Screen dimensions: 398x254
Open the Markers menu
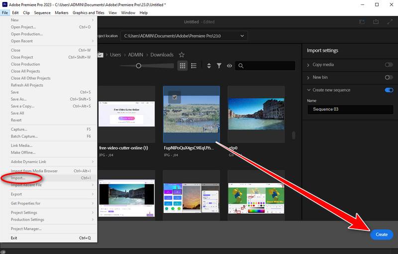tap(61, 12)
